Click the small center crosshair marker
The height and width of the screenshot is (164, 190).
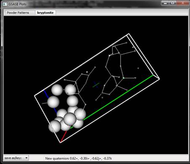pos(96,85)
